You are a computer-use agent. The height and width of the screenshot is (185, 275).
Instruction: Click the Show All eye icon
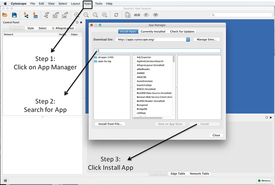coord(156,15)
